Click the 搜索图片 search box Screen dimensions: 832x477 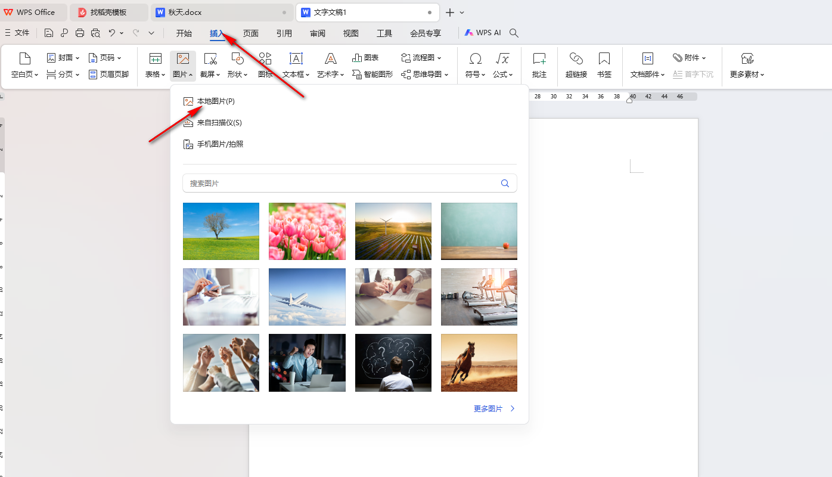click(x=349, y=183)
